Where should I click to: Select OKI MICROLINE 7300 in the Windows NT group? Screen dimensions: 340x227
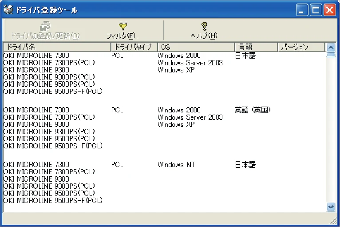[36, 164]
